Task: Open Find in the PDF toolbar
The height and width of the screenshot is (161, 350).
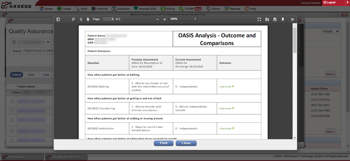Action: (73, 19)
